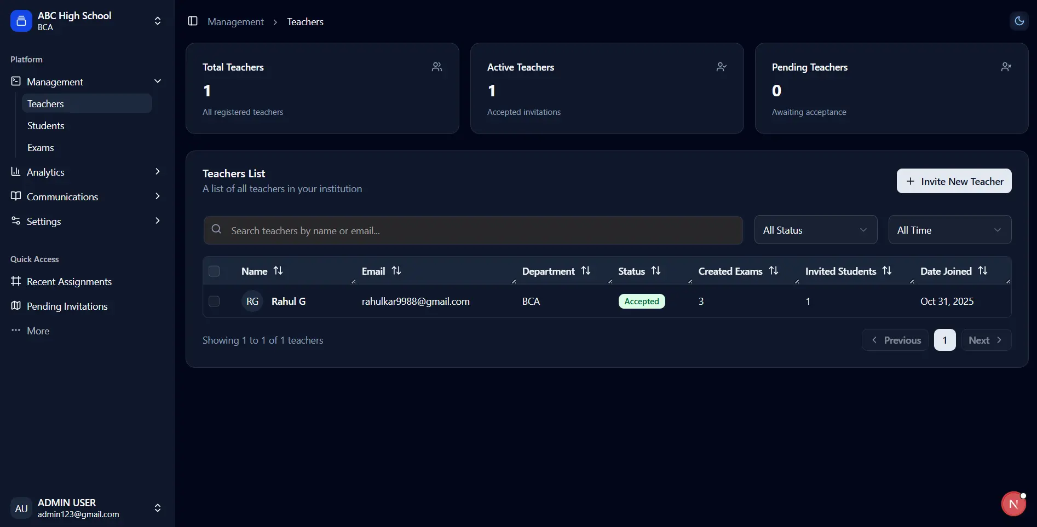Viewport: 1037px width, 527px height.
Task: Click the RG avatar of Rahul G
Action: (252, 302)
